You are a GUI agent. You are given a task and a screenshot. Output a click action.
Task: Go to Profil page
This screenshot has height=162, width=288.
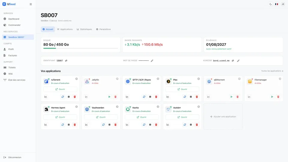pyautogui.click(x=18, y=49)
